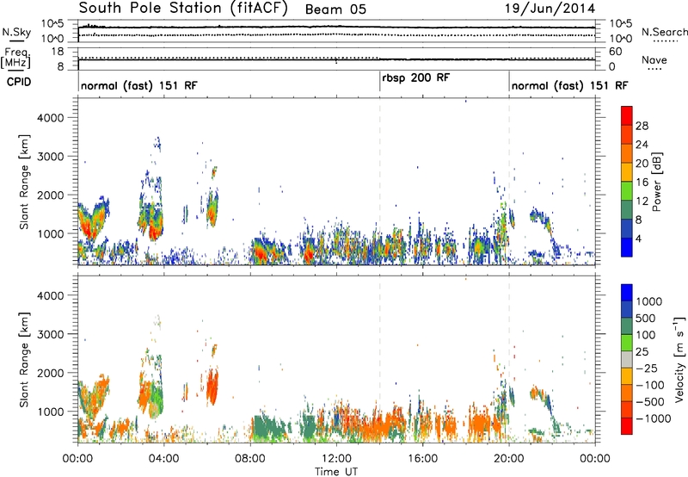Click the 'N.Sky' legend label
The image size is (688, 477).
(16, 32)
